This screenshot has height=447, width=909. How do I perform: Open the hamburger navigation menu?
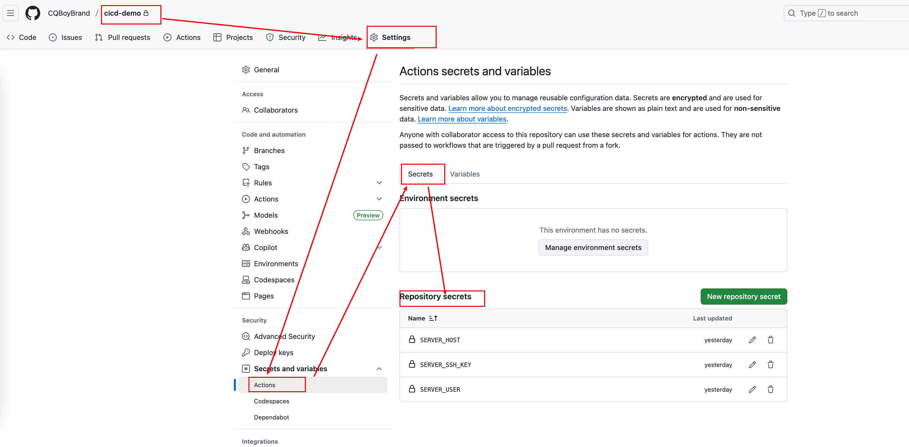11,13
